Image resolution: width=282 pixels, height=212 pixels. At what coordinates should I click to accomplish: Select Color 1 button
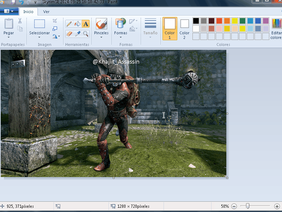click(170, 29)
